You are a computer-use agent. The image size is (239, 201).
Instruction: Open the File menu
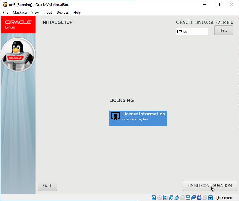5,13
